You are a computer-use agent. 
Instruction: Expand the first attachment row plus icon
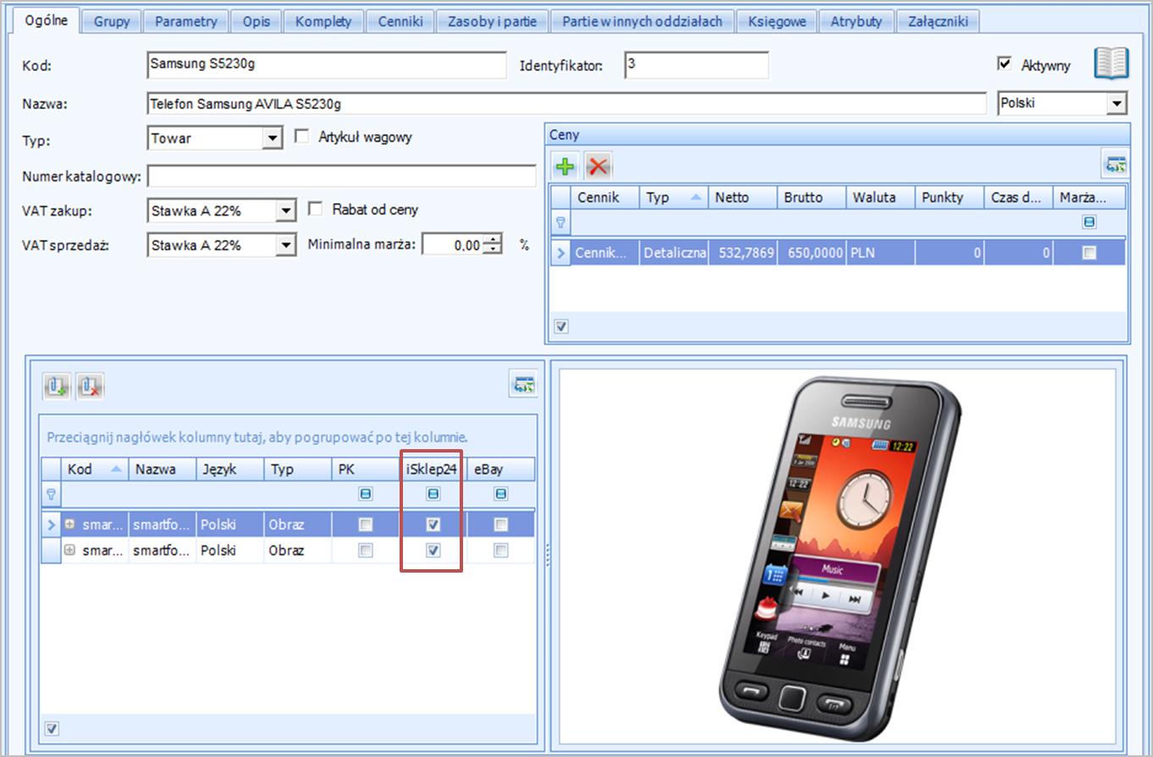pos(70,524)
